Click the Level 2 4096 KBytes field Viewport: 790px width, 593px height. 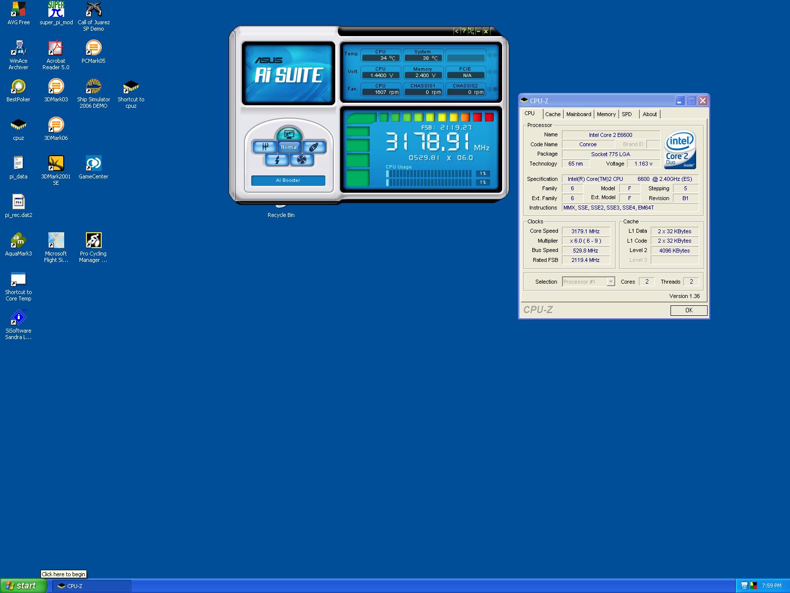[674, 251]
